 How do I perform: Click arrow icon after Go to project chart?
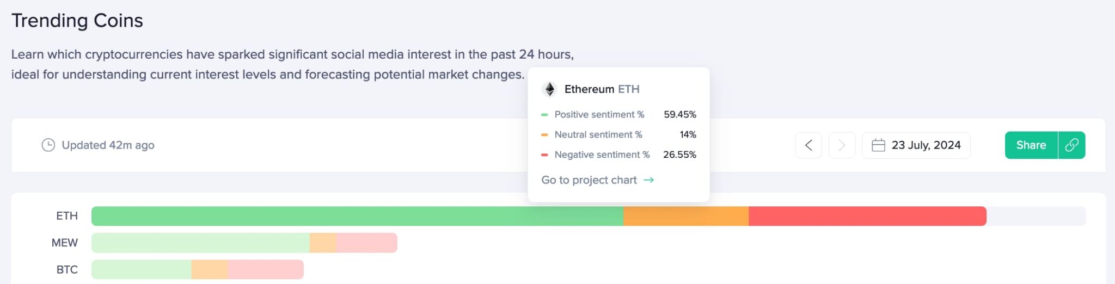(x=648, y=180)
